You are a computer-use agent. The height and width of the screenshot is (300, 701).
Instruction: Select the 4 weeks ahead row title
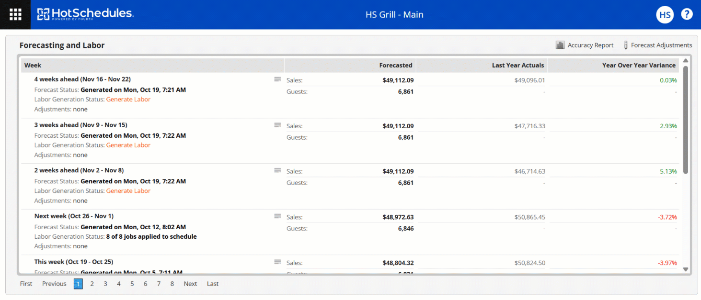[82, 79]
